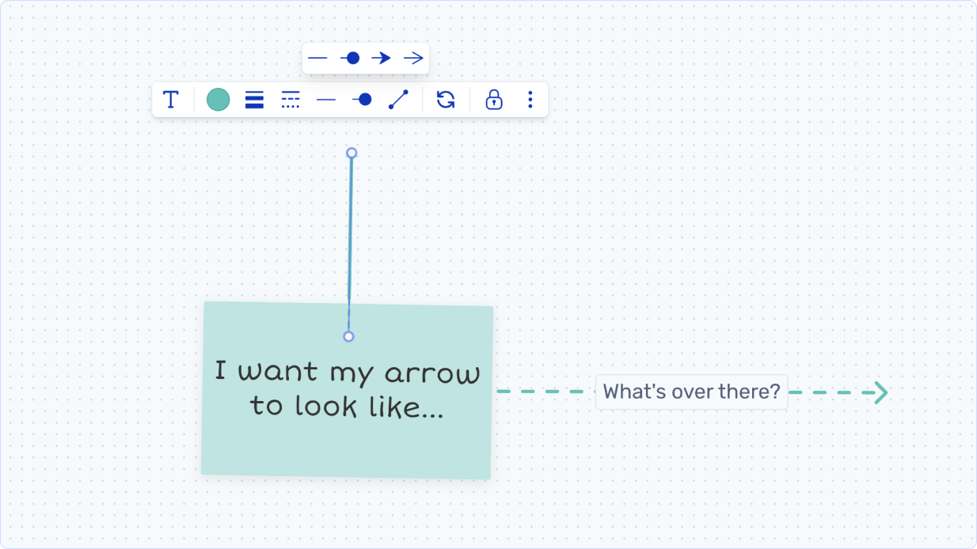Open the teal line color picker
The width and height of the screenshot is (977, 549).
pos(218,100)
